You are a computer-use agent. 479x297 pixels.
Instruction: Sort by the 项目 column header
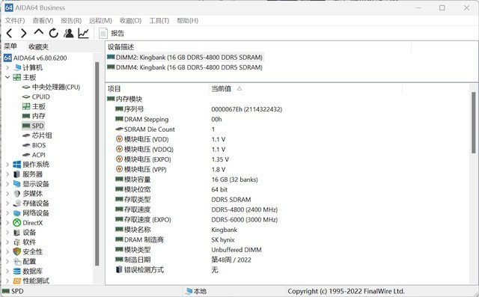[157, 89]
